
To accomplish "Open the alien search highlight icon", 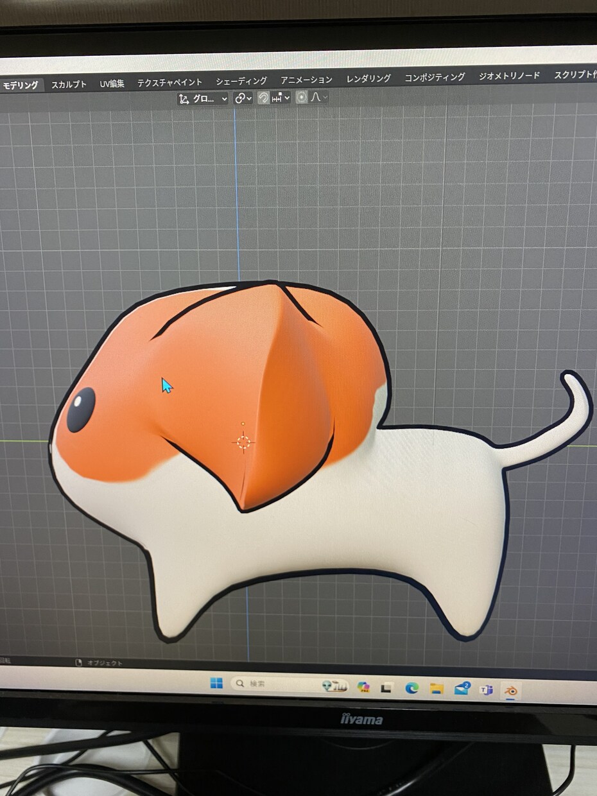I will click(336, 686).
